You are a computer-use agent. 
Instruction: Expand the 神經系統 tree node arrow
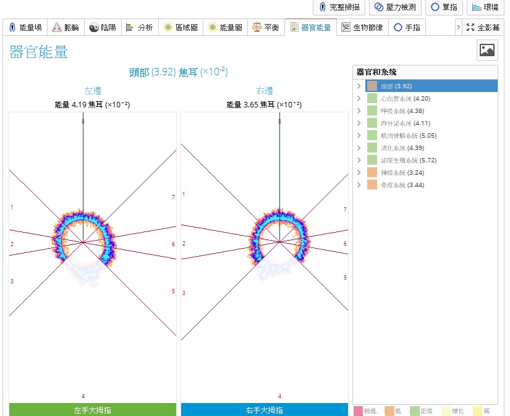pyautogui.click(x=359, y=173)
